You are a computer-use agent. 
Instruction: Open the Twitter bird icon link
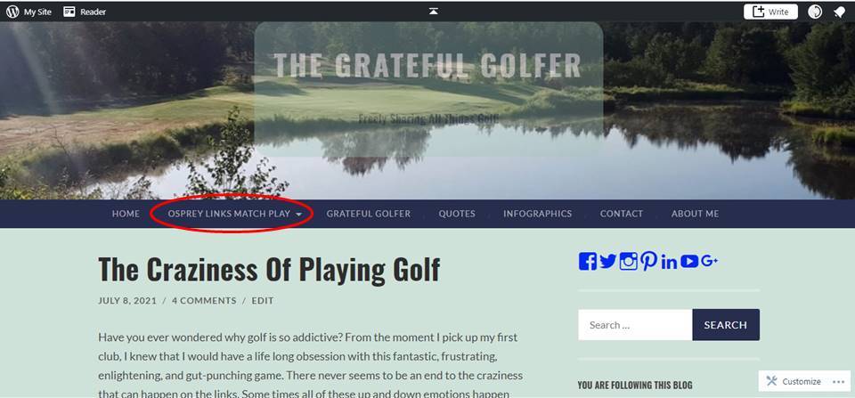(608, 261)
